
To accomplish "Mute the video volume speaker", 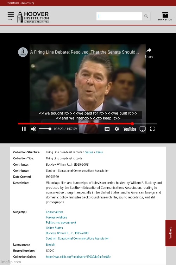I will click(x=33, y=129).
